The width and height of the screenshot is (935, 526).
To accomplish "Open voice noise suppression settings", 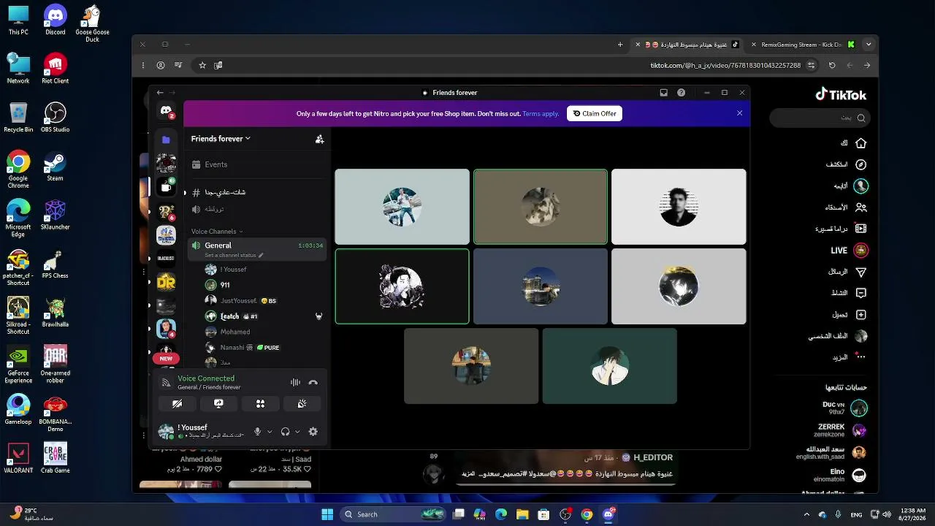I will pos(295,382).
